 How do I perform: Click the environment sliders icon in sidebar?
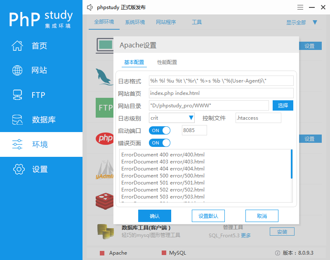pyautogui.click(x=17, y=144)
